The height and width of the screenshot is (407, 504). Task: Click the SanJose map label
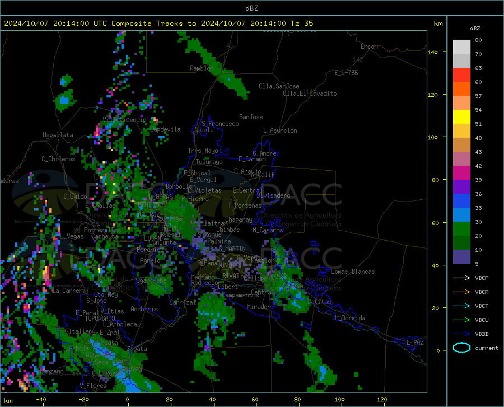pyautogui.click(x=251, y=117)
